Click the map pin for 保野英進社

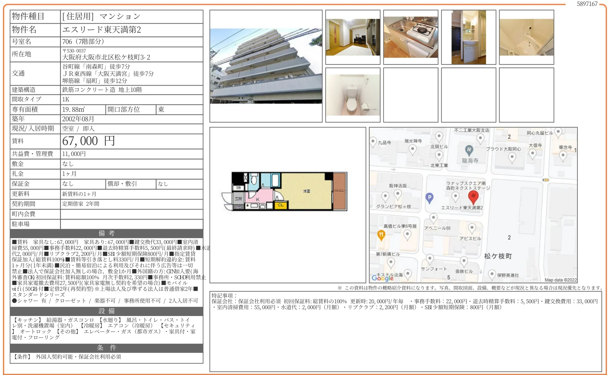coord(492,274)
